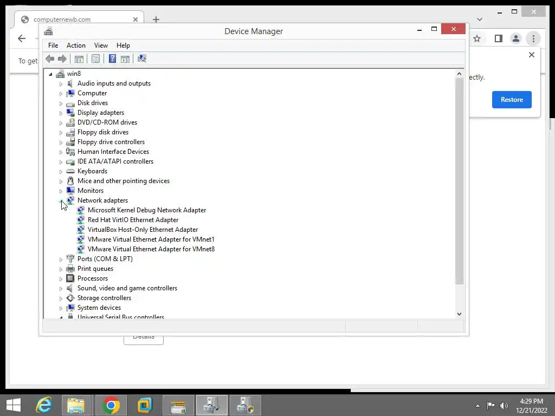Bookmark page with Chrome star icon

tap(477, 38)
